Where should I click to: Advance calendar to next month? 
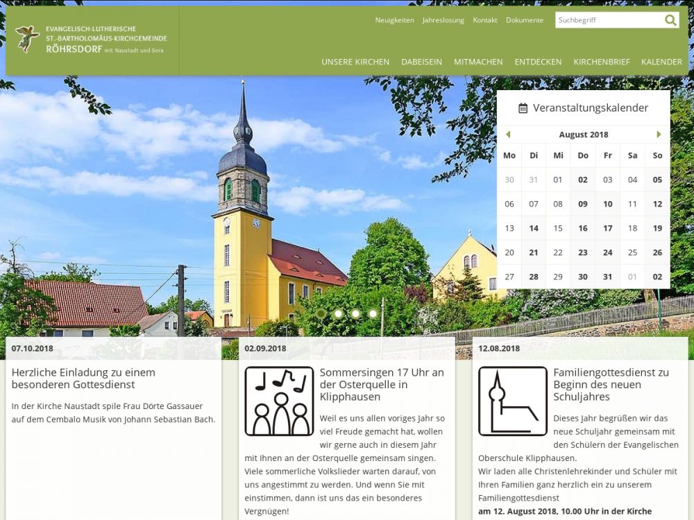click(x=659, y=135)
